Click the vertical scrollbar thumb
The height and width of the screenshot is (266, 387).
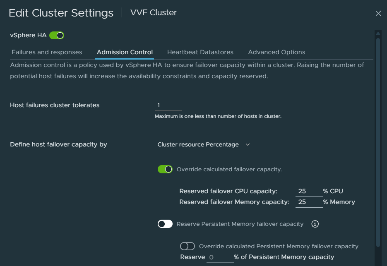378,142
